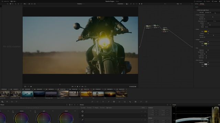Play the clip in the viewer
This screenshot has height=123, width=220.
coord(80,86)
